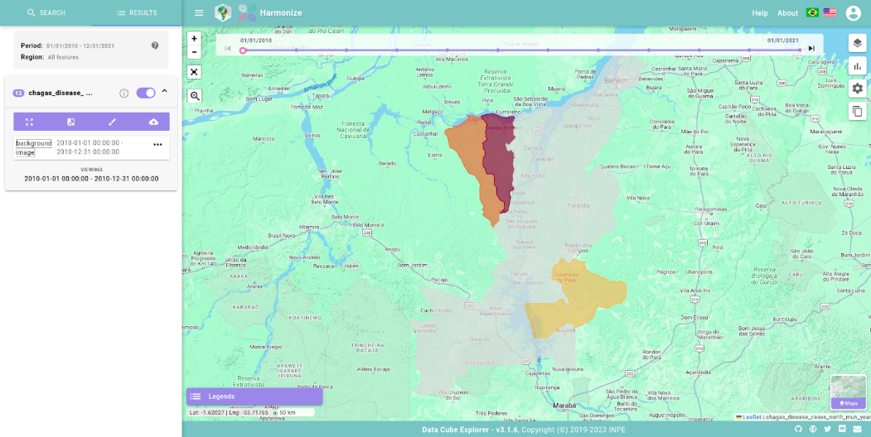The height and width of the screenshot is (437, 871).
Task: Open the bar chart analysis tool
Action: coord(857,66)
